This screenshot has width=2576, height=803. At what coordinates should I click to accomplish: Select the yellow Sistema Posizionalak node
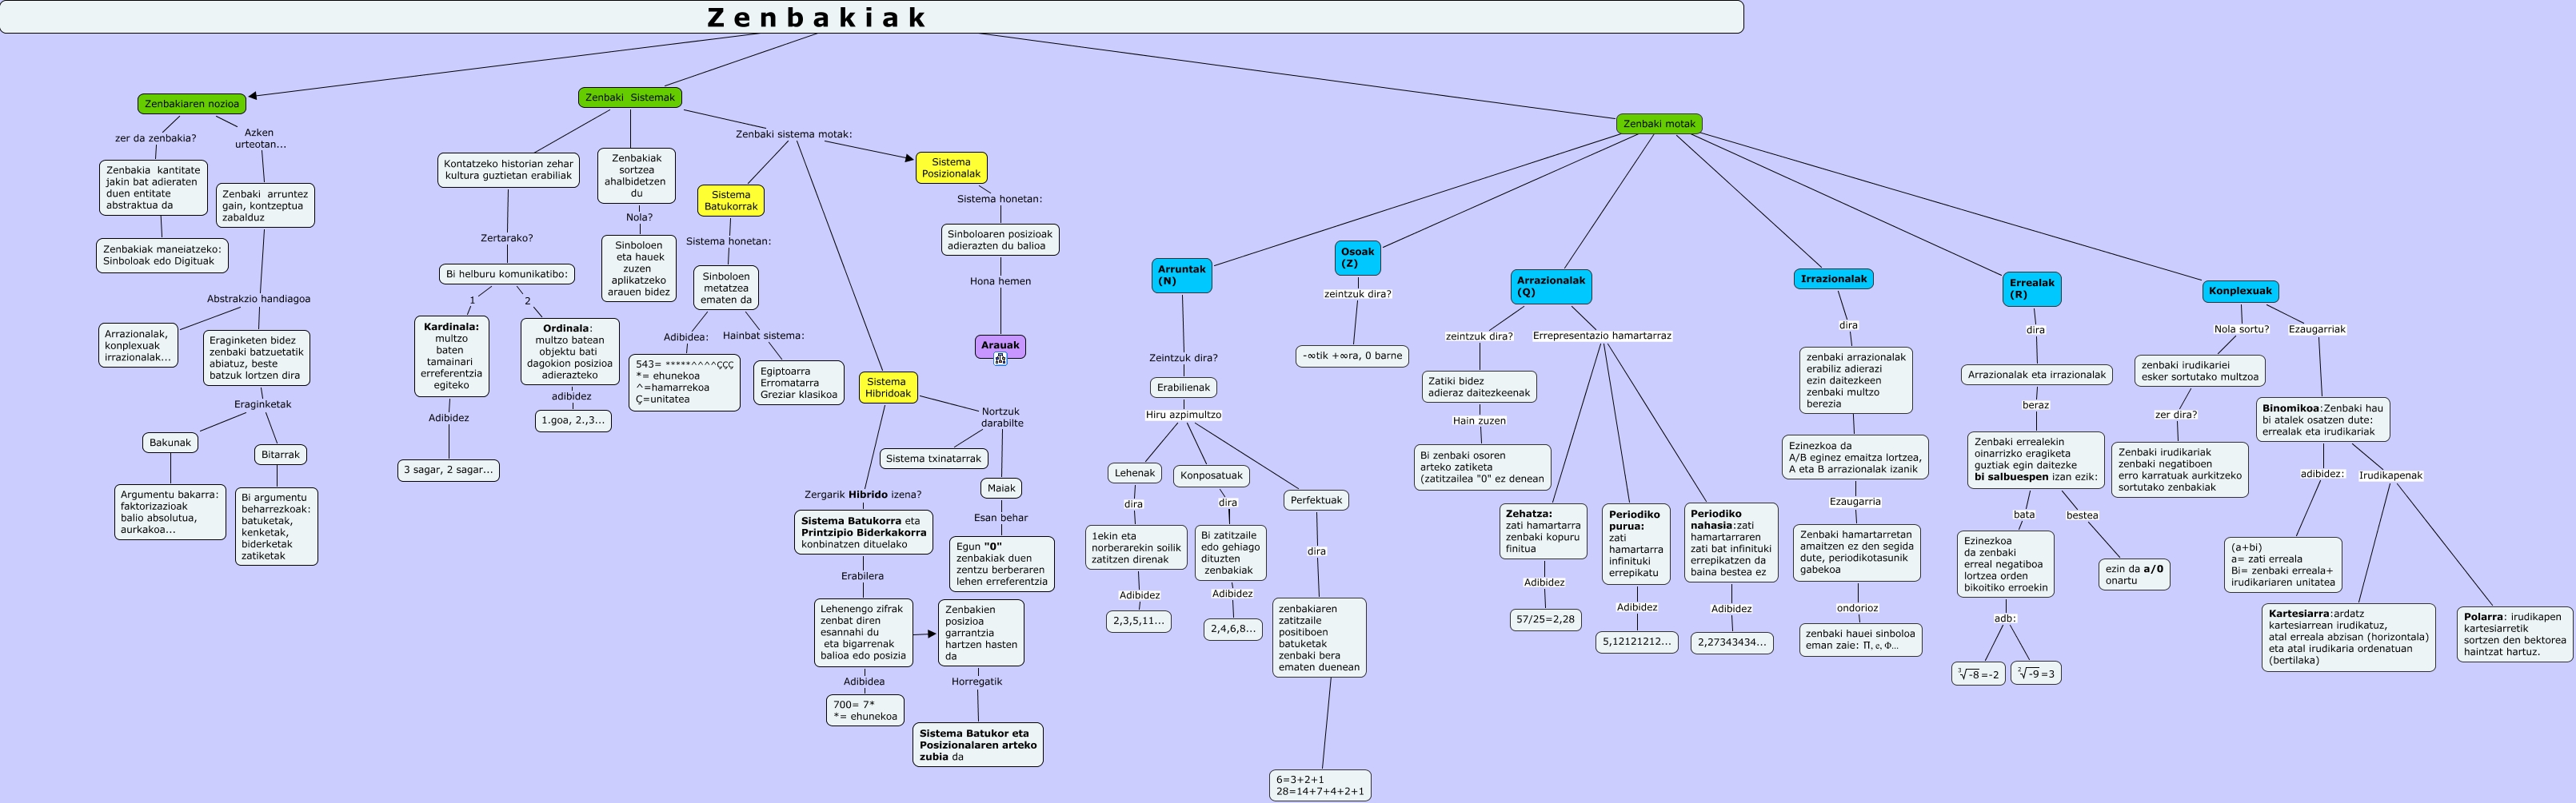coord(950,168)
